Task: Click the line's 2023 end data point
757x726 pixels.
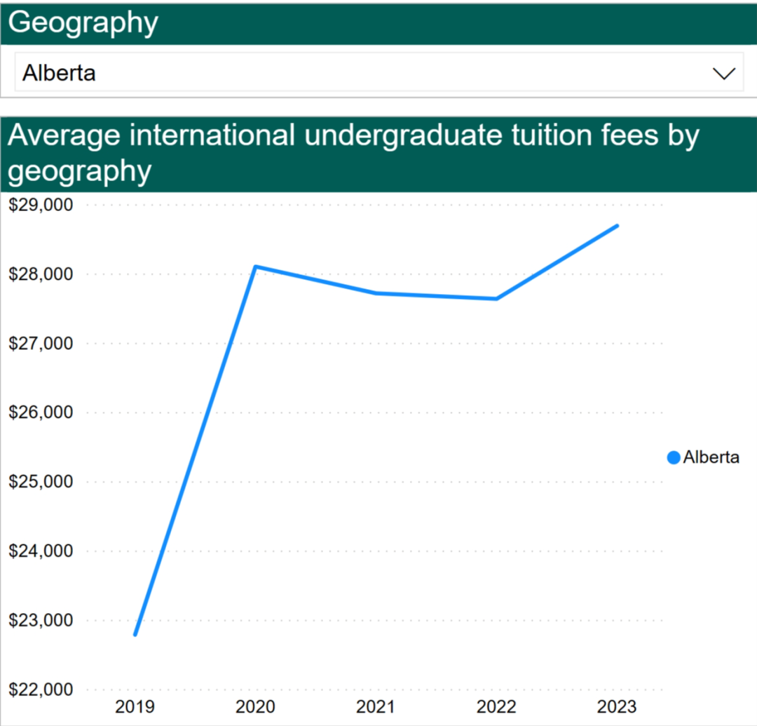Action: point(617,226)
